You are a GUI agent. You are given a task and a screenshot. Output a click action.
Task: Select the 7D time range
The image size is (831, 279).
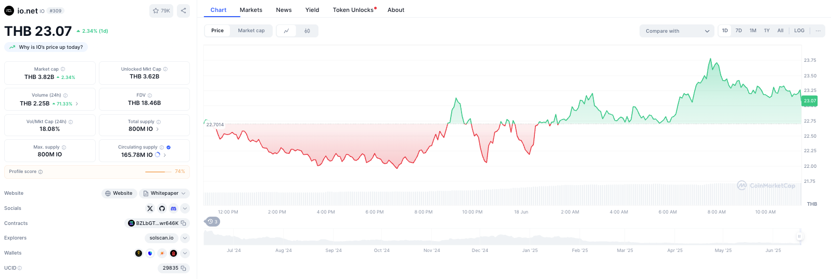point(738,31)
